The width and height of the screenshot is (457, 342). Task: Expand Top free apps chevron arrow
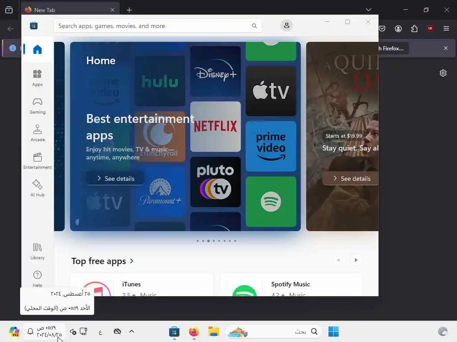(132, 261)
